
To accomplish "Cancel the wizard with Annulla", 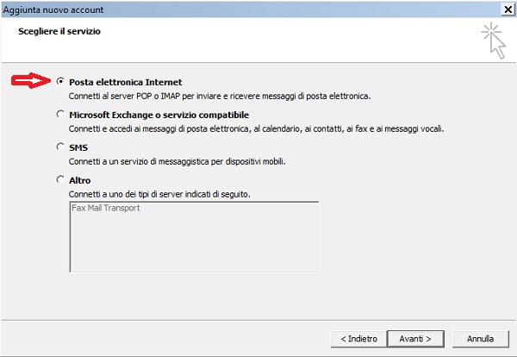I will click(480, 339).
